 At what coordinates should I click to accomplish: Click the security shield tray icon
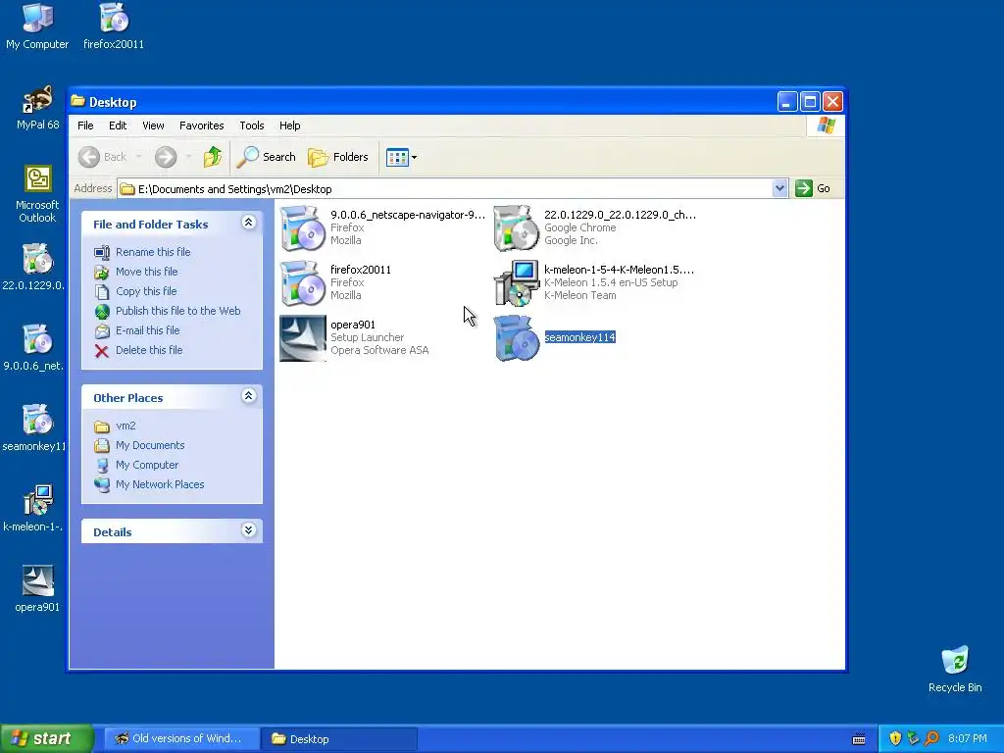click(x=895, y=739)
